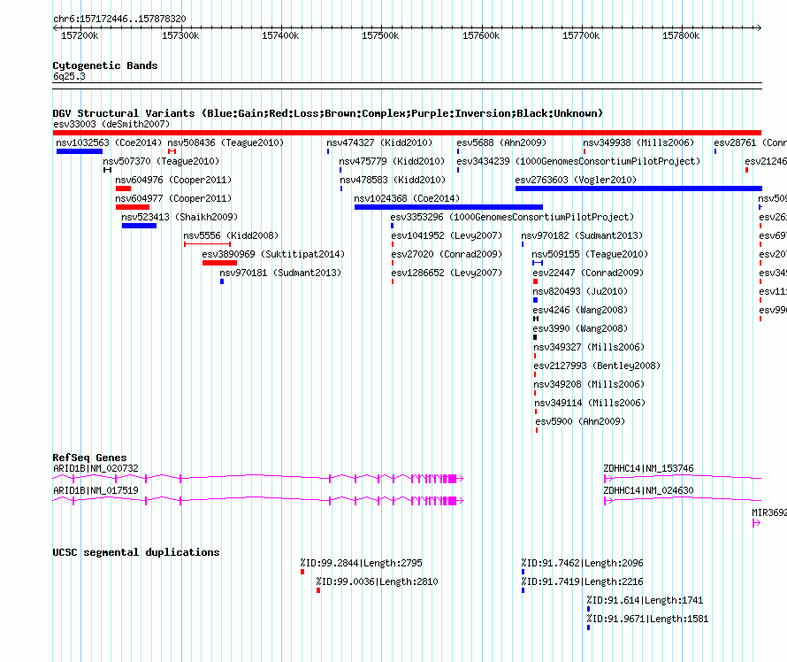The image size is (787, 662).
Task: Select segmental duplication %ID:91.614|Length:1741
Action: point(645,600)
